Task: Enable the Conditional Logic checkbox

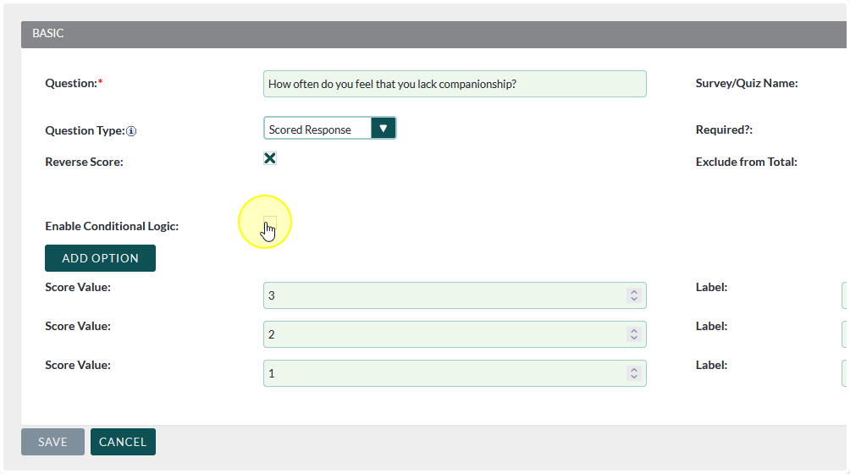Action: (x=270, y=223)
